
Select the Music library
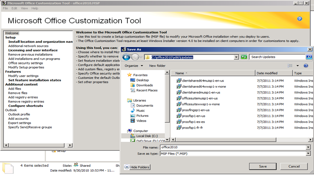tap(140, 111)
